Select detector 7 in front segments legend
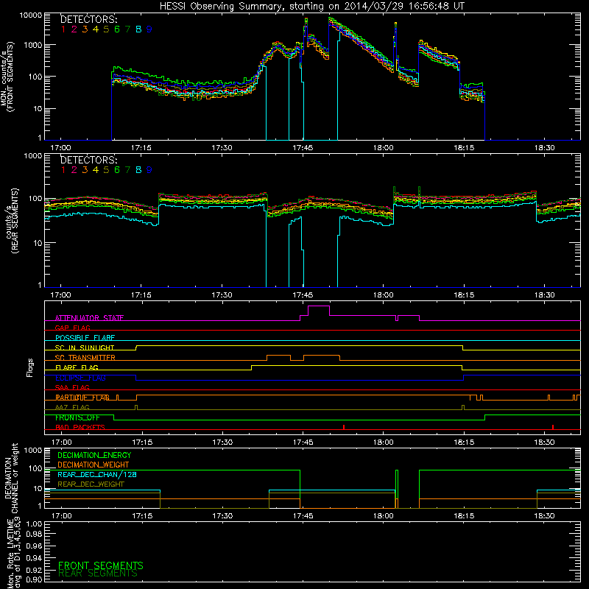The height and width of the screenshot is (589, 589). (127, 29)
